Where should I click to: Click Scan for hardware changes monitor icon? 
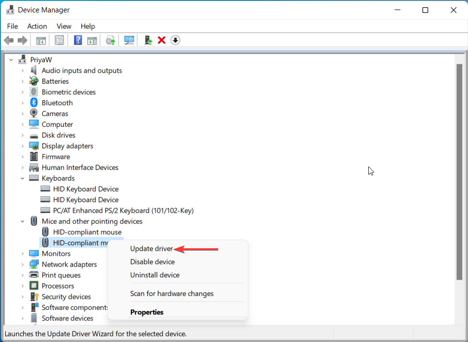[129, 40]
